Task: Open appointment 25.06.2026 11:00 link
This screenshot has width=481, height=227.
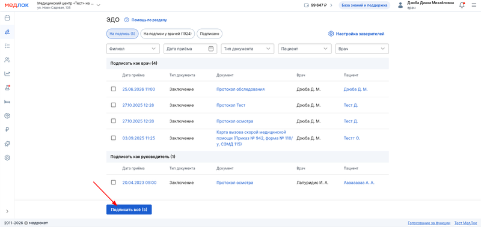Action: [x=139, y=89]
